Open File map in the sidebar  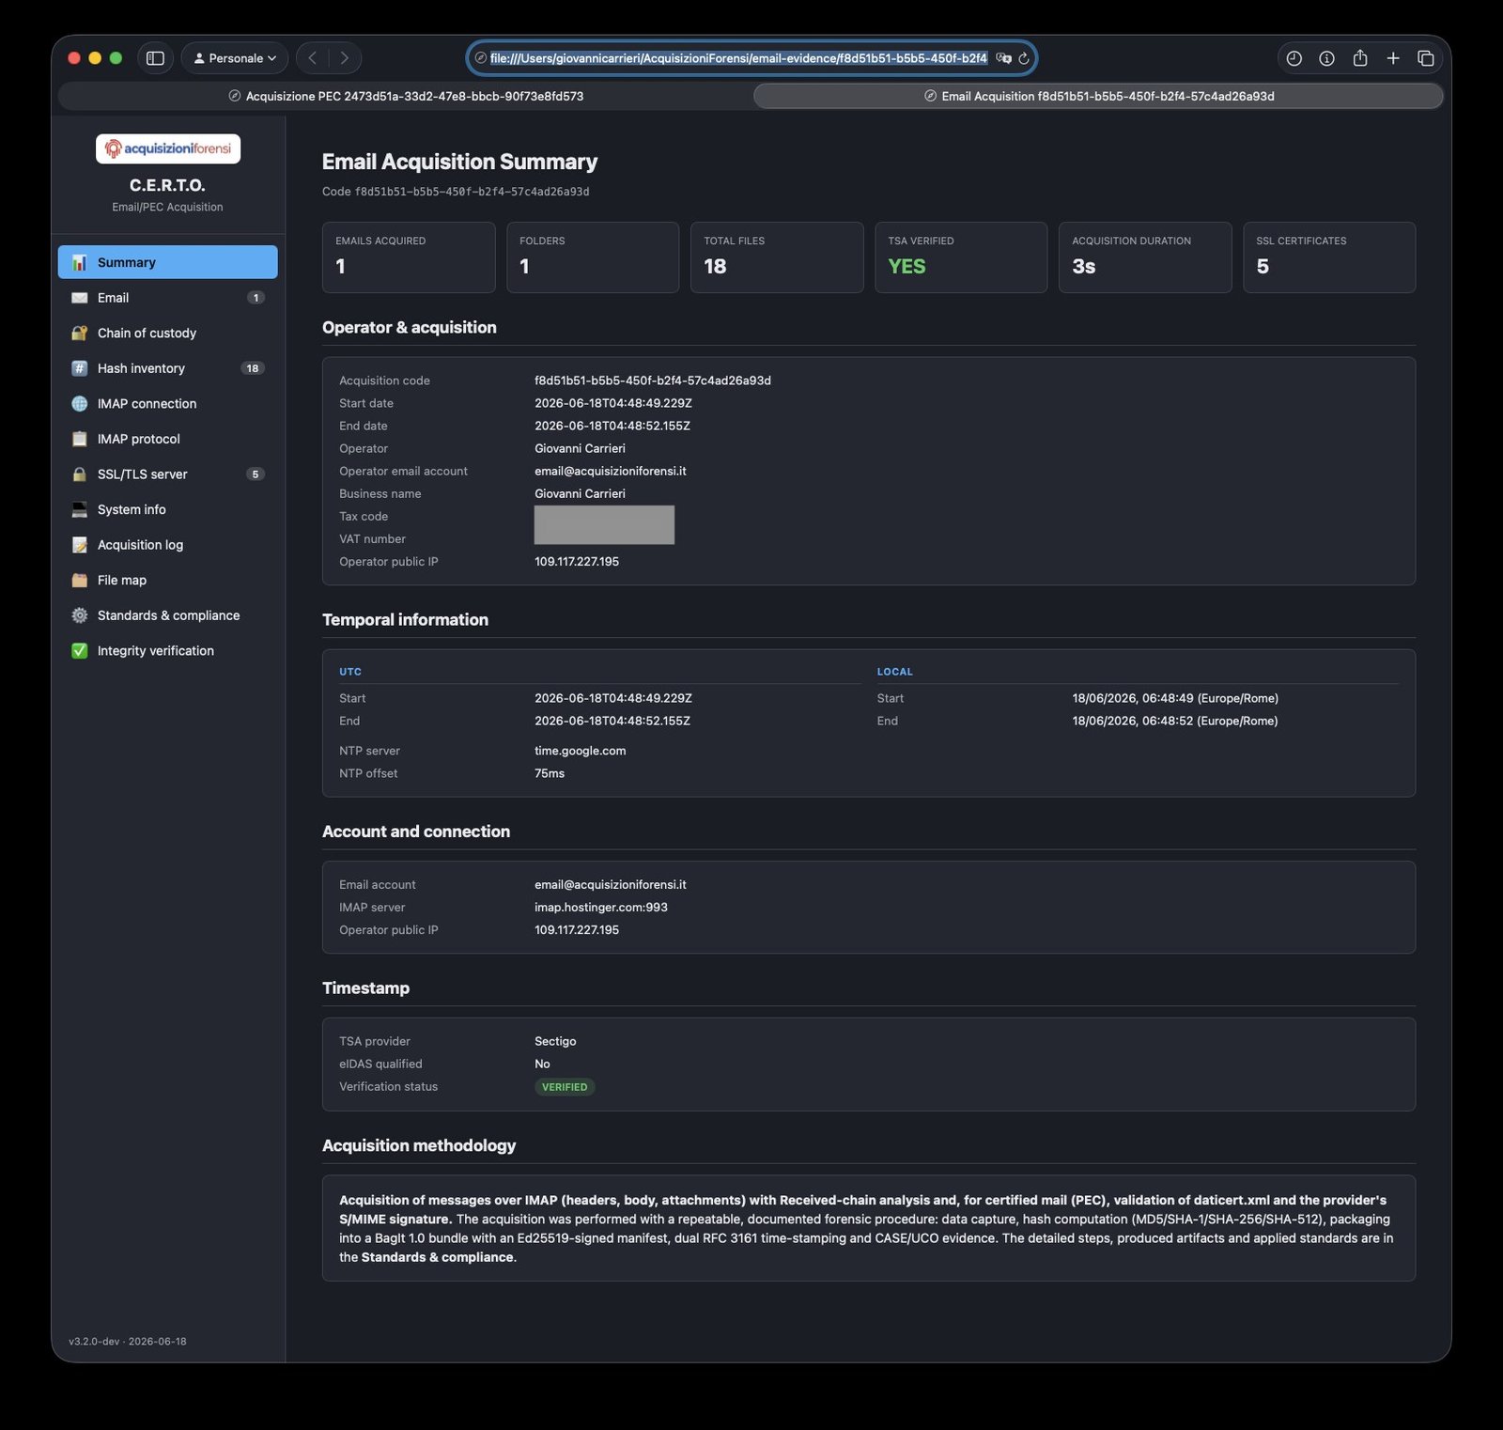click(x=168, y=580)
